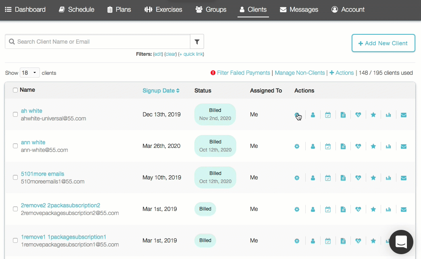Open profile icon for ah white
Screen dimensions: 421x259
313,115
